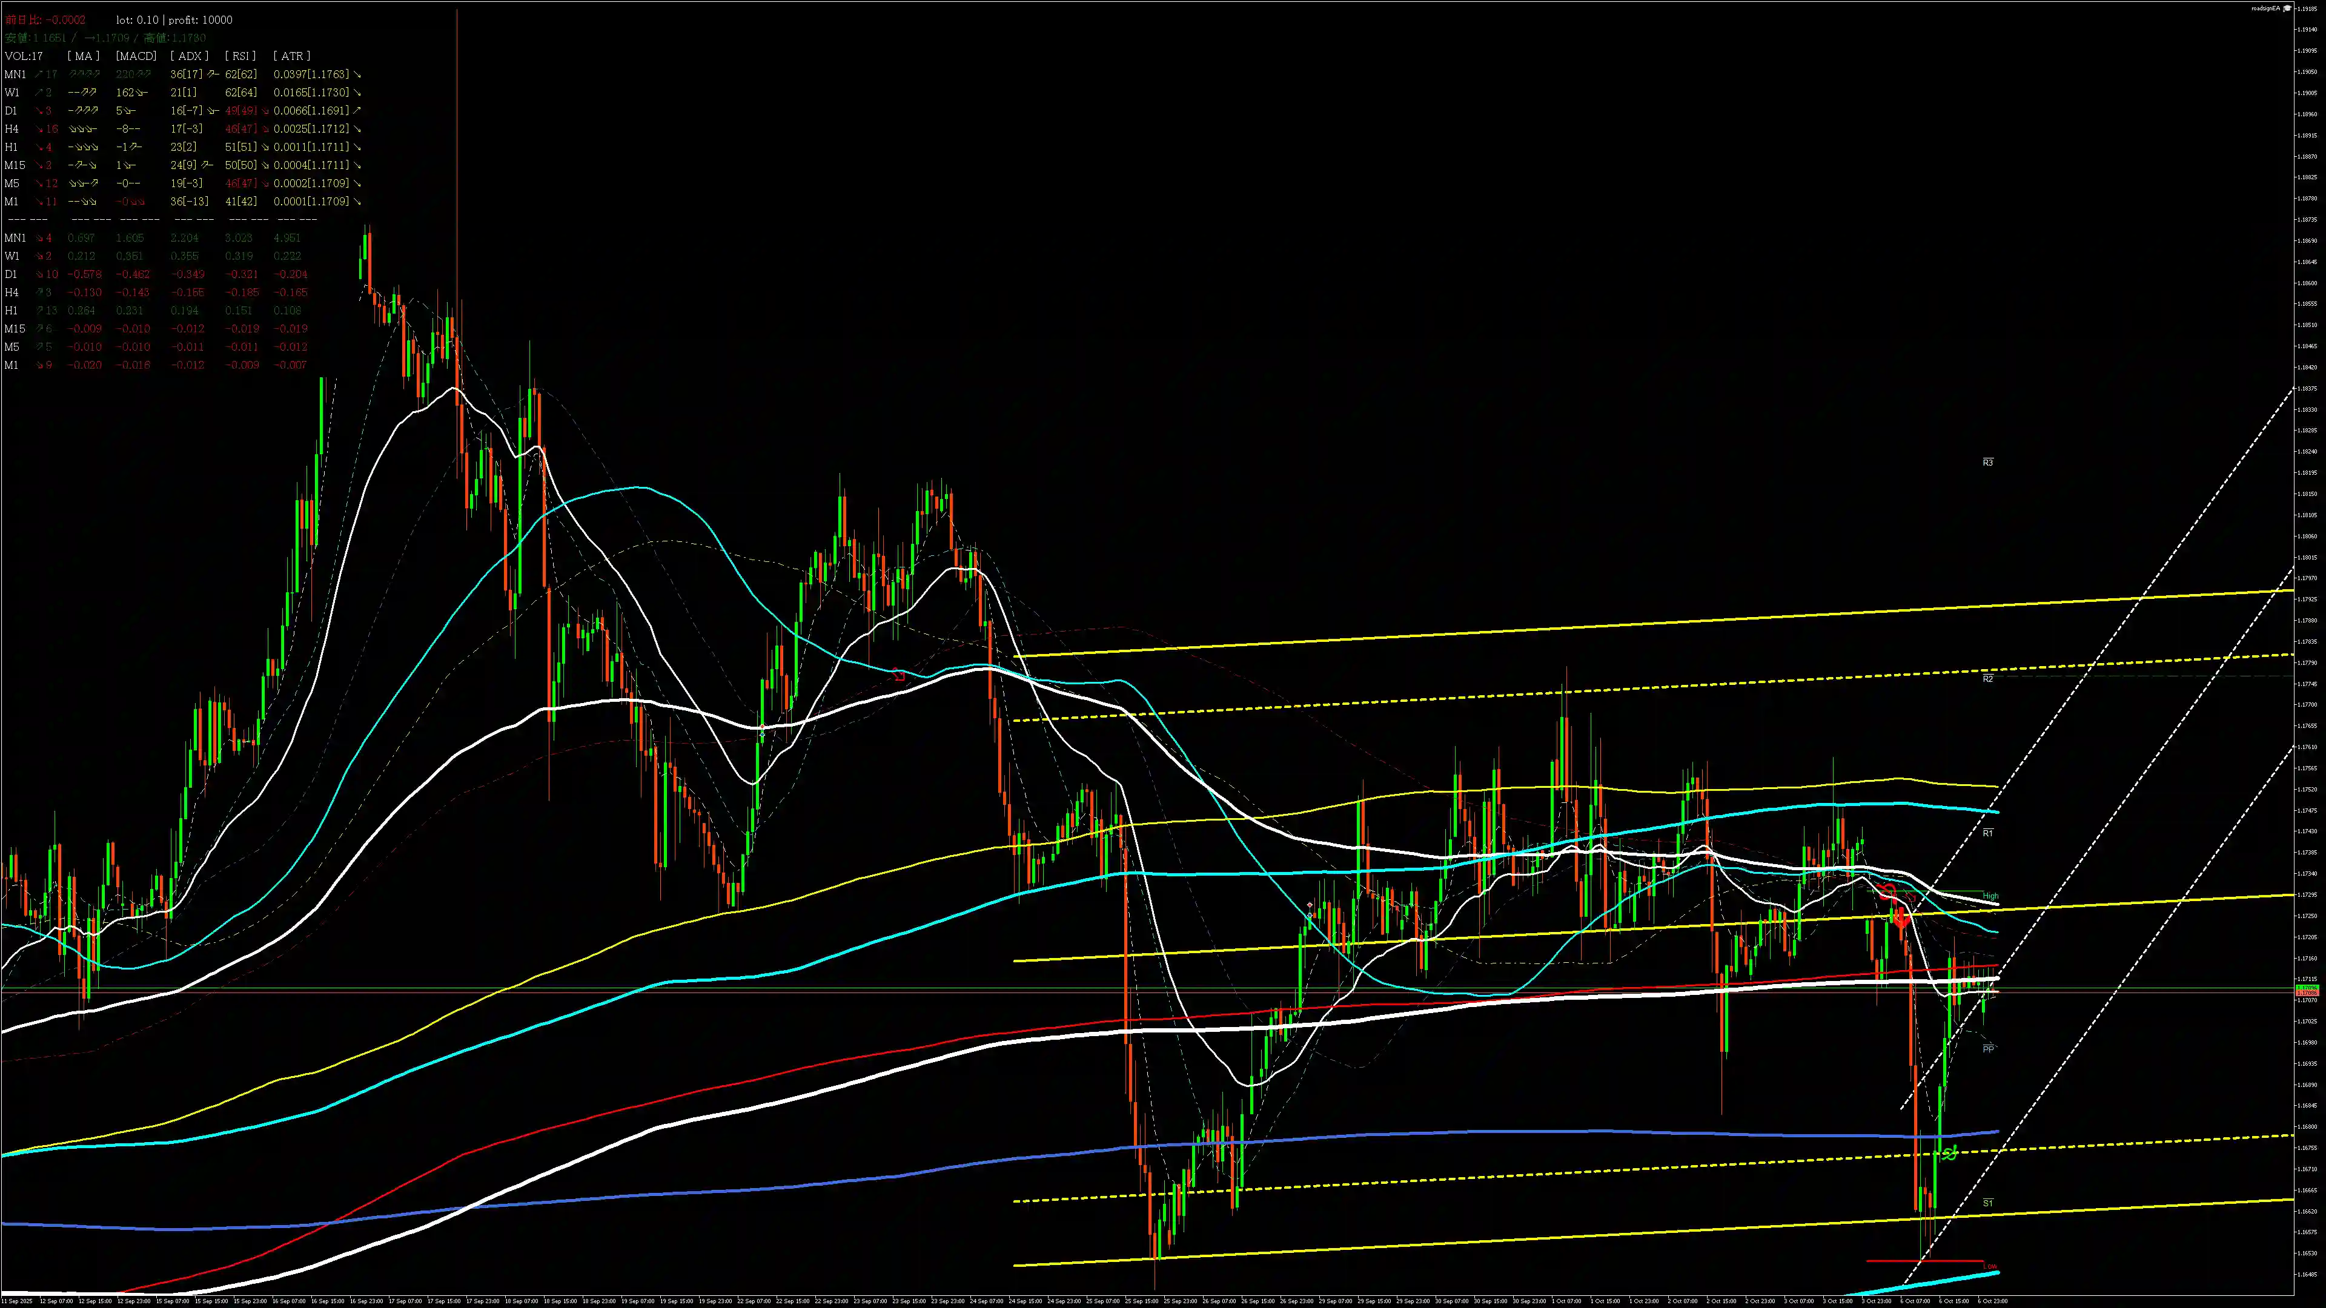Select the R1 pivot level label
This screenshot has width=2326, height=1308.
coord(1987,833)
